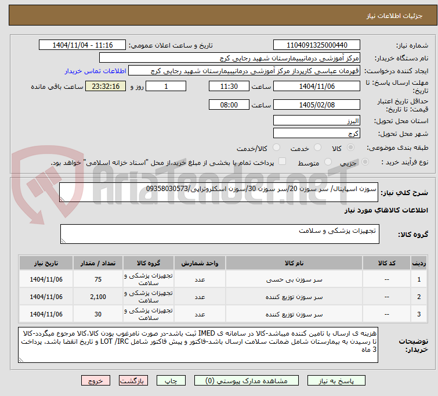Click the need number field 1104091325000440
The image size is (438, 396).
click(x=317, y=45)
